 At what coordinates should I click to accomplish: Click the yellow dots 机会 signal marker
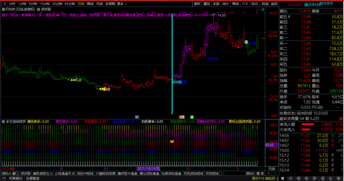[73, 80]
